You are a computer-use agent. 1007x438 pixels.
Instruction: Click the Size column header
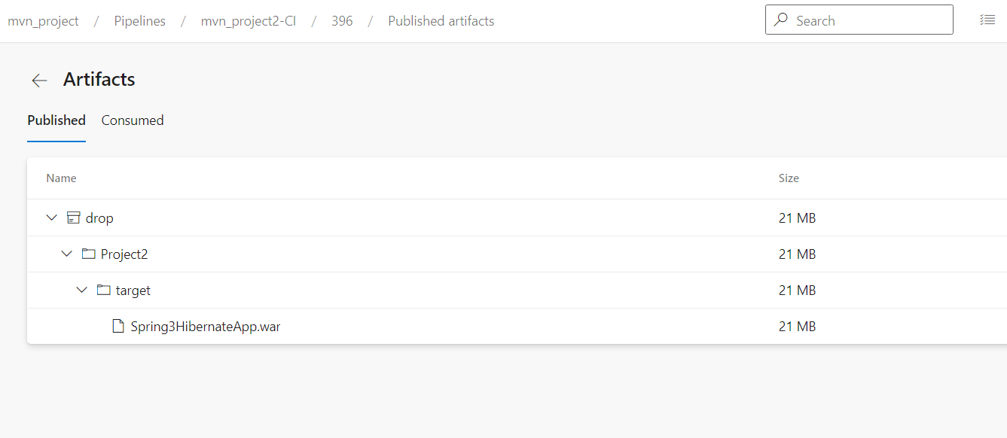789,178
